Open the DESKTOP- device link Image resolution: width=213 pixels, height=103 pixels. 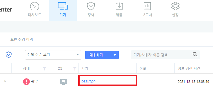(89, 82)
